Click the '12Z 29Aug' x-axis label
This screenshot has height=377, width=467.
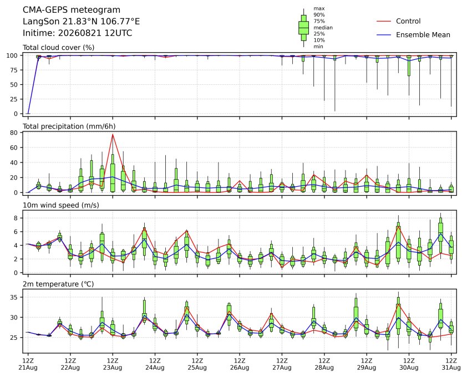[x=366, y=364]
